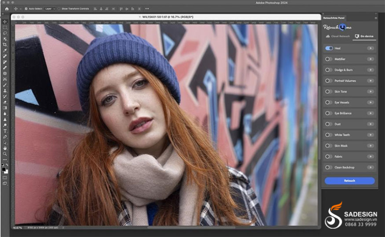385x237 pixels.
Task: Run the Heal play arrow button
Action: tap(370, 48)
